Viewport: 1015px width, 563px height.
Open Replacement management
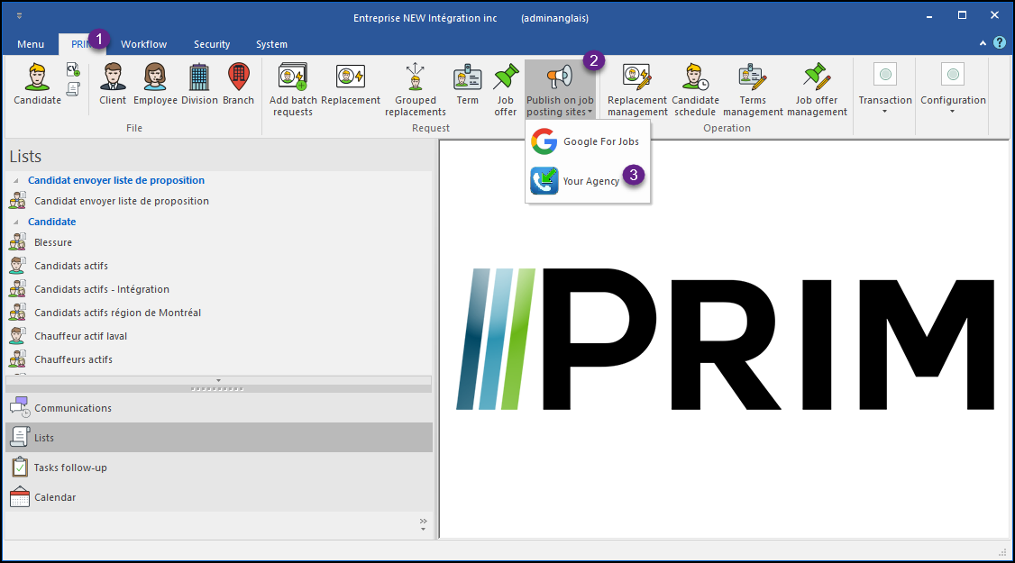637,90
